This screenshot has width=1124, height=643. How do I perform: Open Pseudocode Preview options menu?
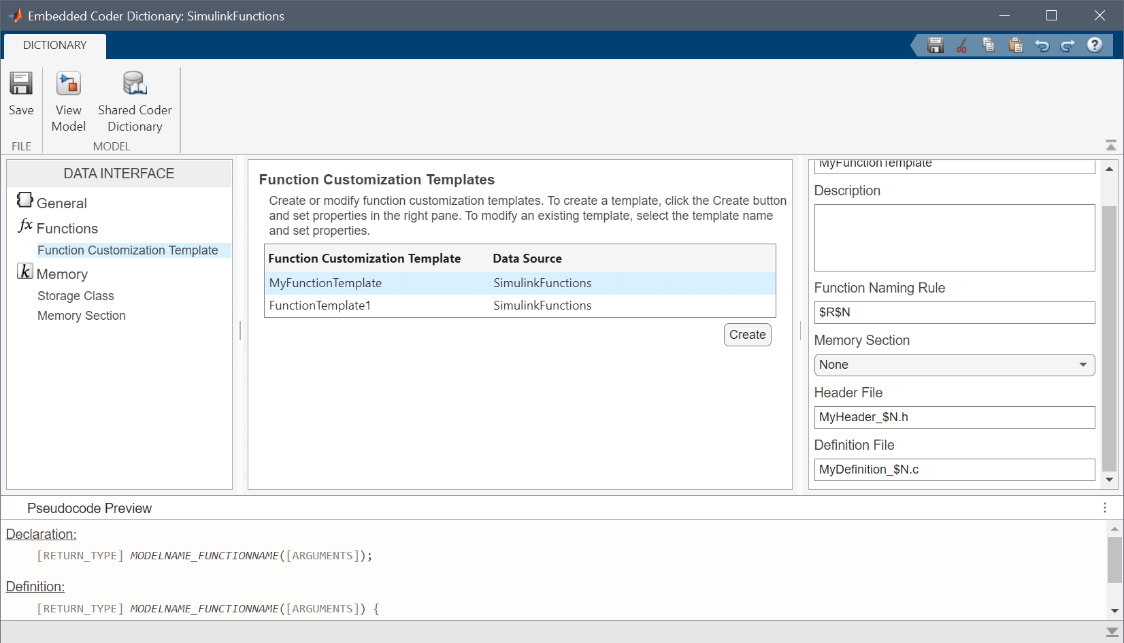1105,508
